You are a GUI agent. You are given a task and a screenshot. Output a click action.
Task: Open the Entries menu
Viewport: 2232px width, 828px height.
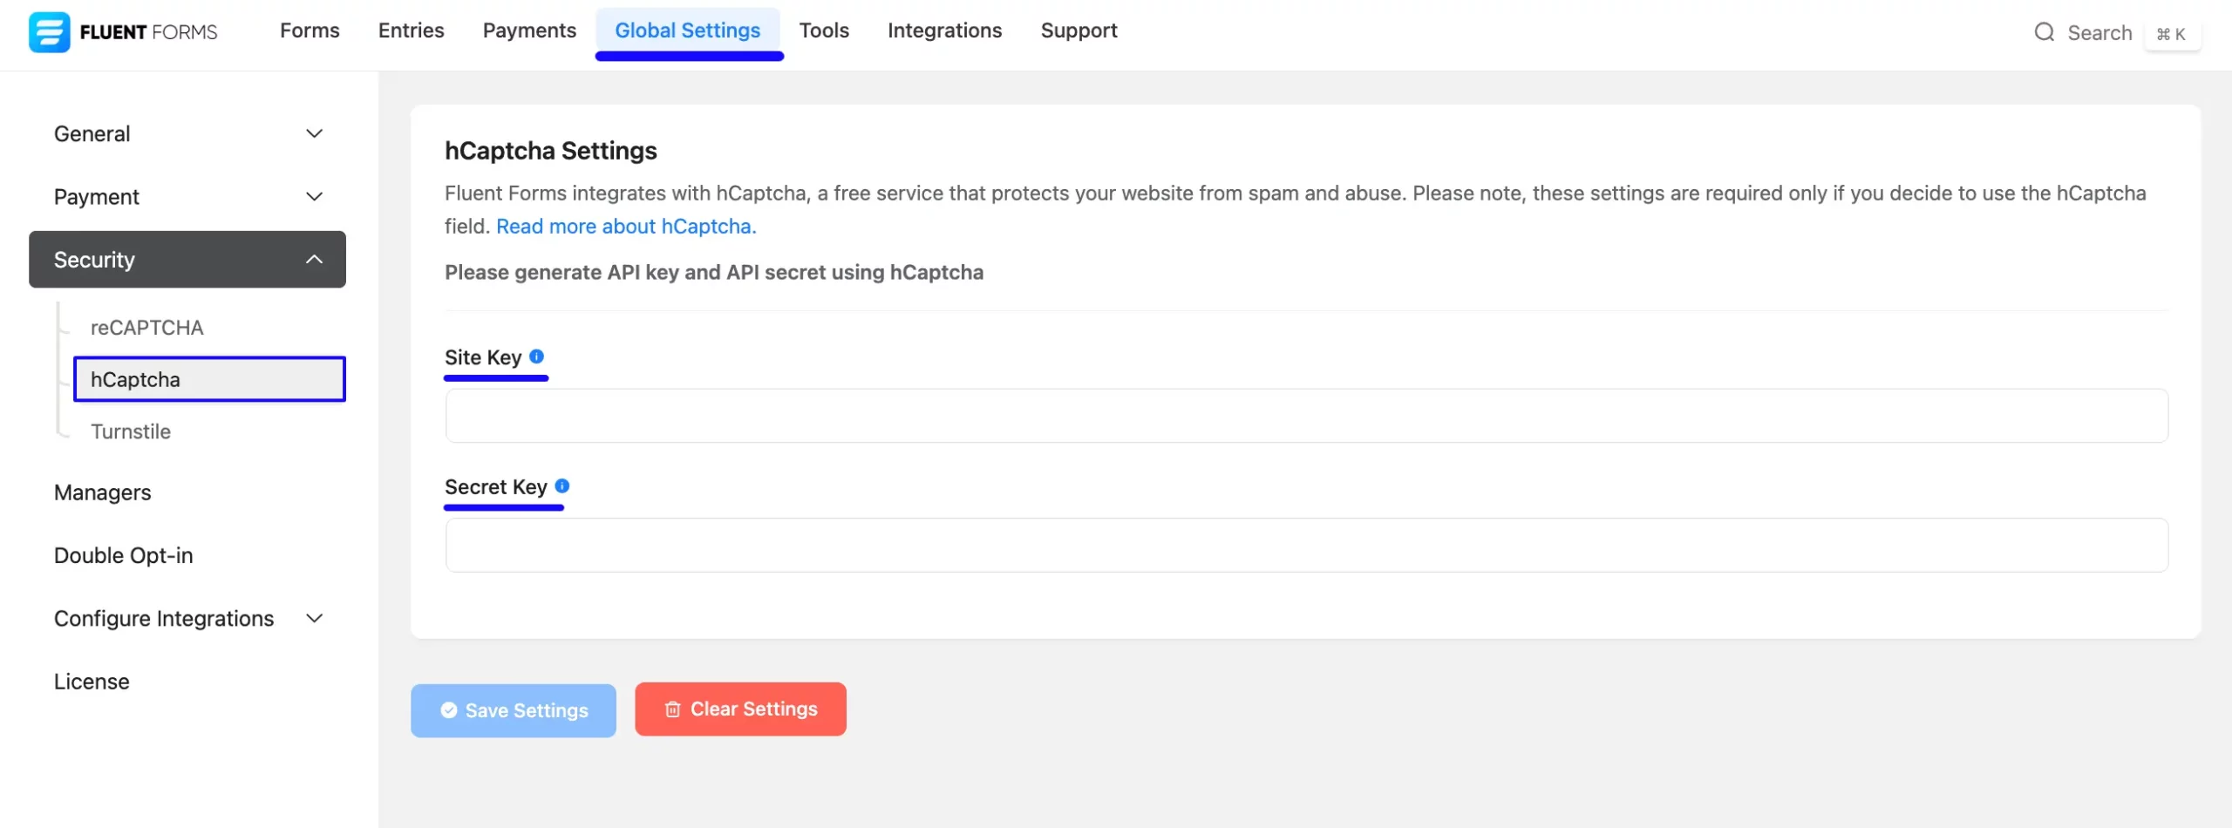(411, 31)
